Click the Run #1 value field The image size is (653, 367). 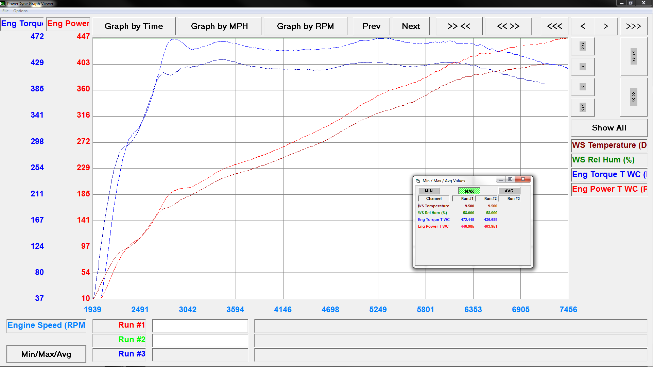tap(200, 326)
